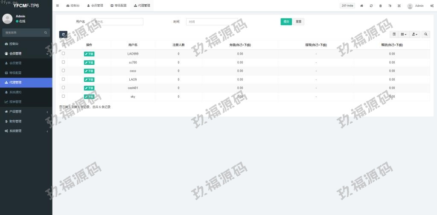Click the trash clear-cache icon in header
Screen dimensions: 437x215
click(381, 6)
